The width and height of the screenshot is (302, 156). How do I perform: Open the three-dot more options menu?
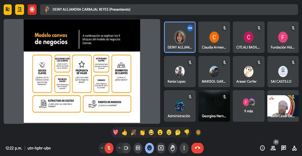184,148
